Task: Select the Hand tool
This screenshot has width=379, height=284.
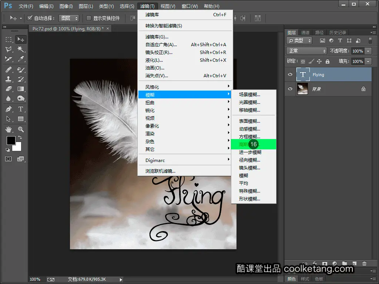Action: (9, 129)
